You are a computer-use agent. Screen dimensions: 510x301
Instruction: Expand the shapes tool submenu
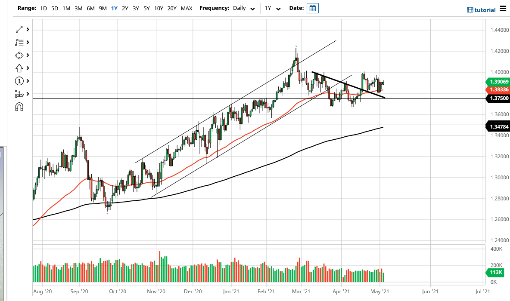point(28,55)
